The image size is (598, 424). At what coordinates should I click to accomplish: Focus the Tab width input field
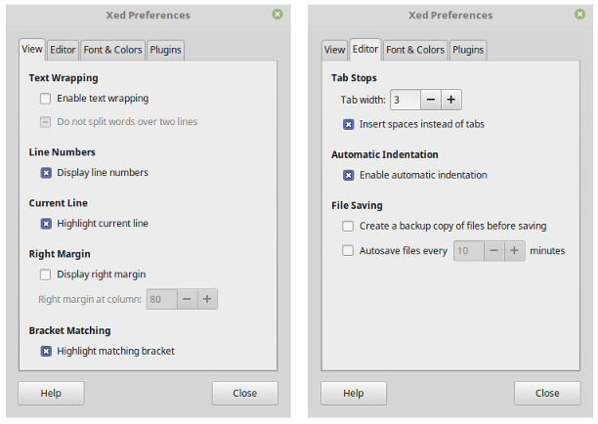[x=405, y=100]
